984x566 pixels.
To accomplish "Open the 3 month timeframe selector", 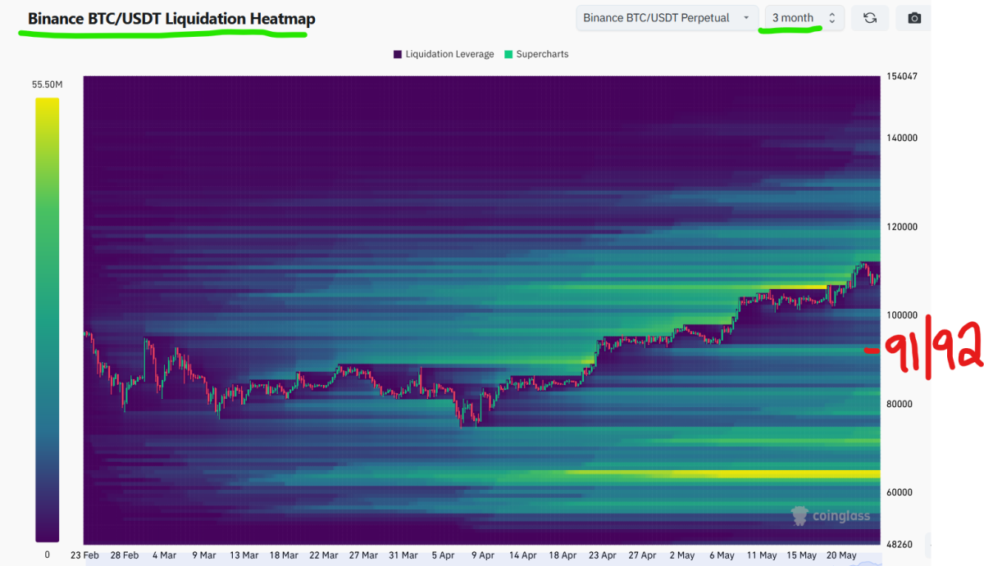I will tap(804, 17).
